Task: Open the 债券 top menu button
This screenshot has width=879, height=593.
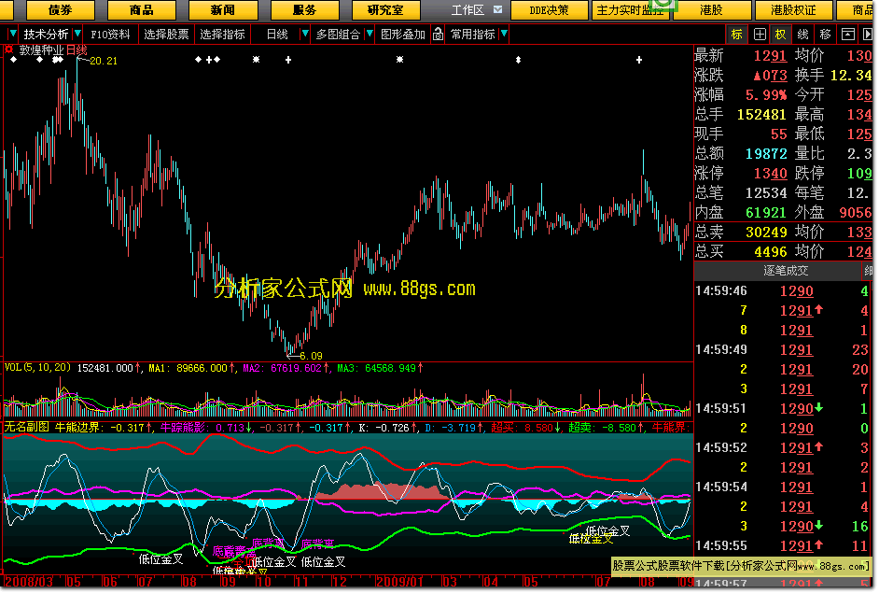Action: [x=61, y=10]
